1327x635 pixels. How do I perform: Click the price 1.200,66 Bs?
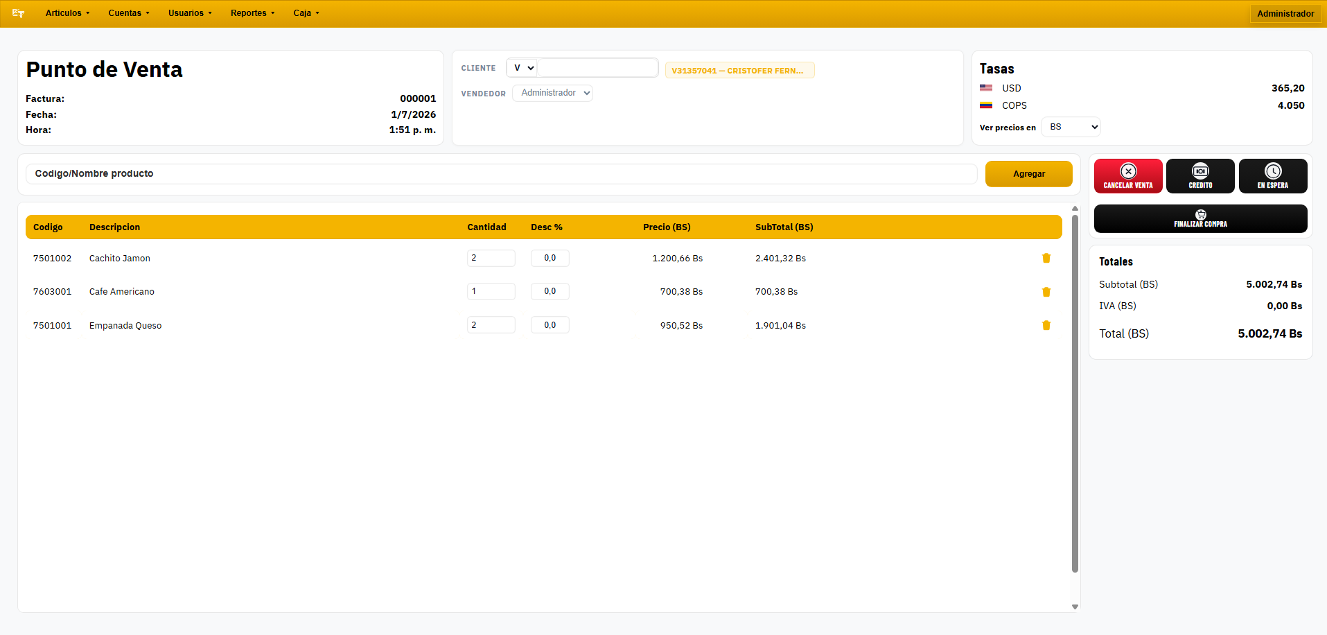[x=677, y=259]
